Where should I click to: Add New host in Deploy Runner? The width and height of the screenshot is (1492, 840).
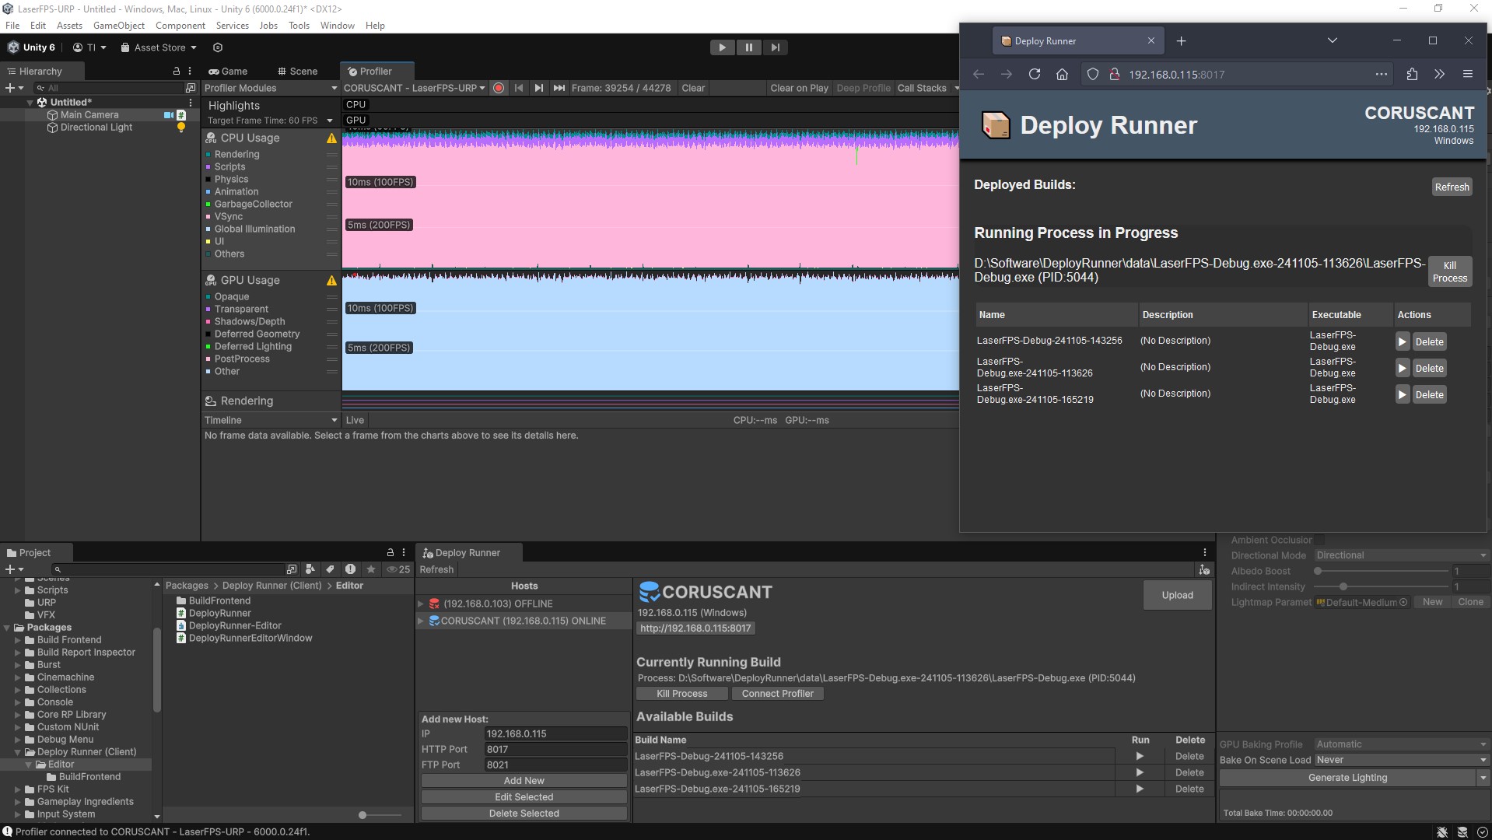pos(524,780)
